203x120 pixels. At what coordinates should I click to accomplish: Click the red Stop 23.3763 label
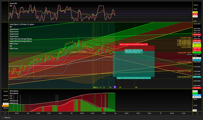coord(134,44)
